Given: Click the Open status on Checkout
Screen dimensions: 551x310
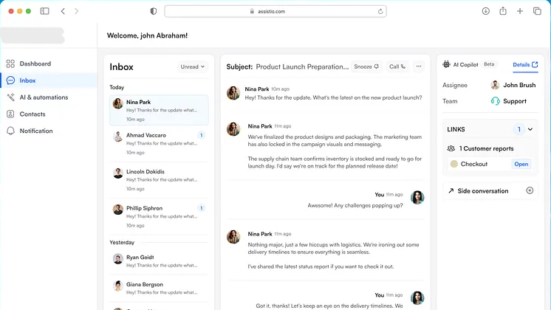Looking at the screenshot, I should [521, 164].
